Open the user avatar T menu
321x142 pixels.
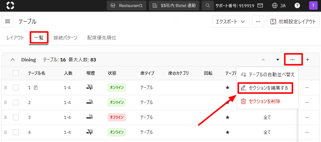tap(312, 5)
